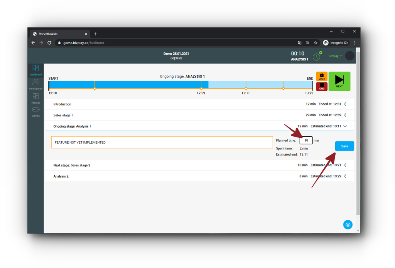
Task: Click the browser reload page button
Action: click(x=49, y=43)
